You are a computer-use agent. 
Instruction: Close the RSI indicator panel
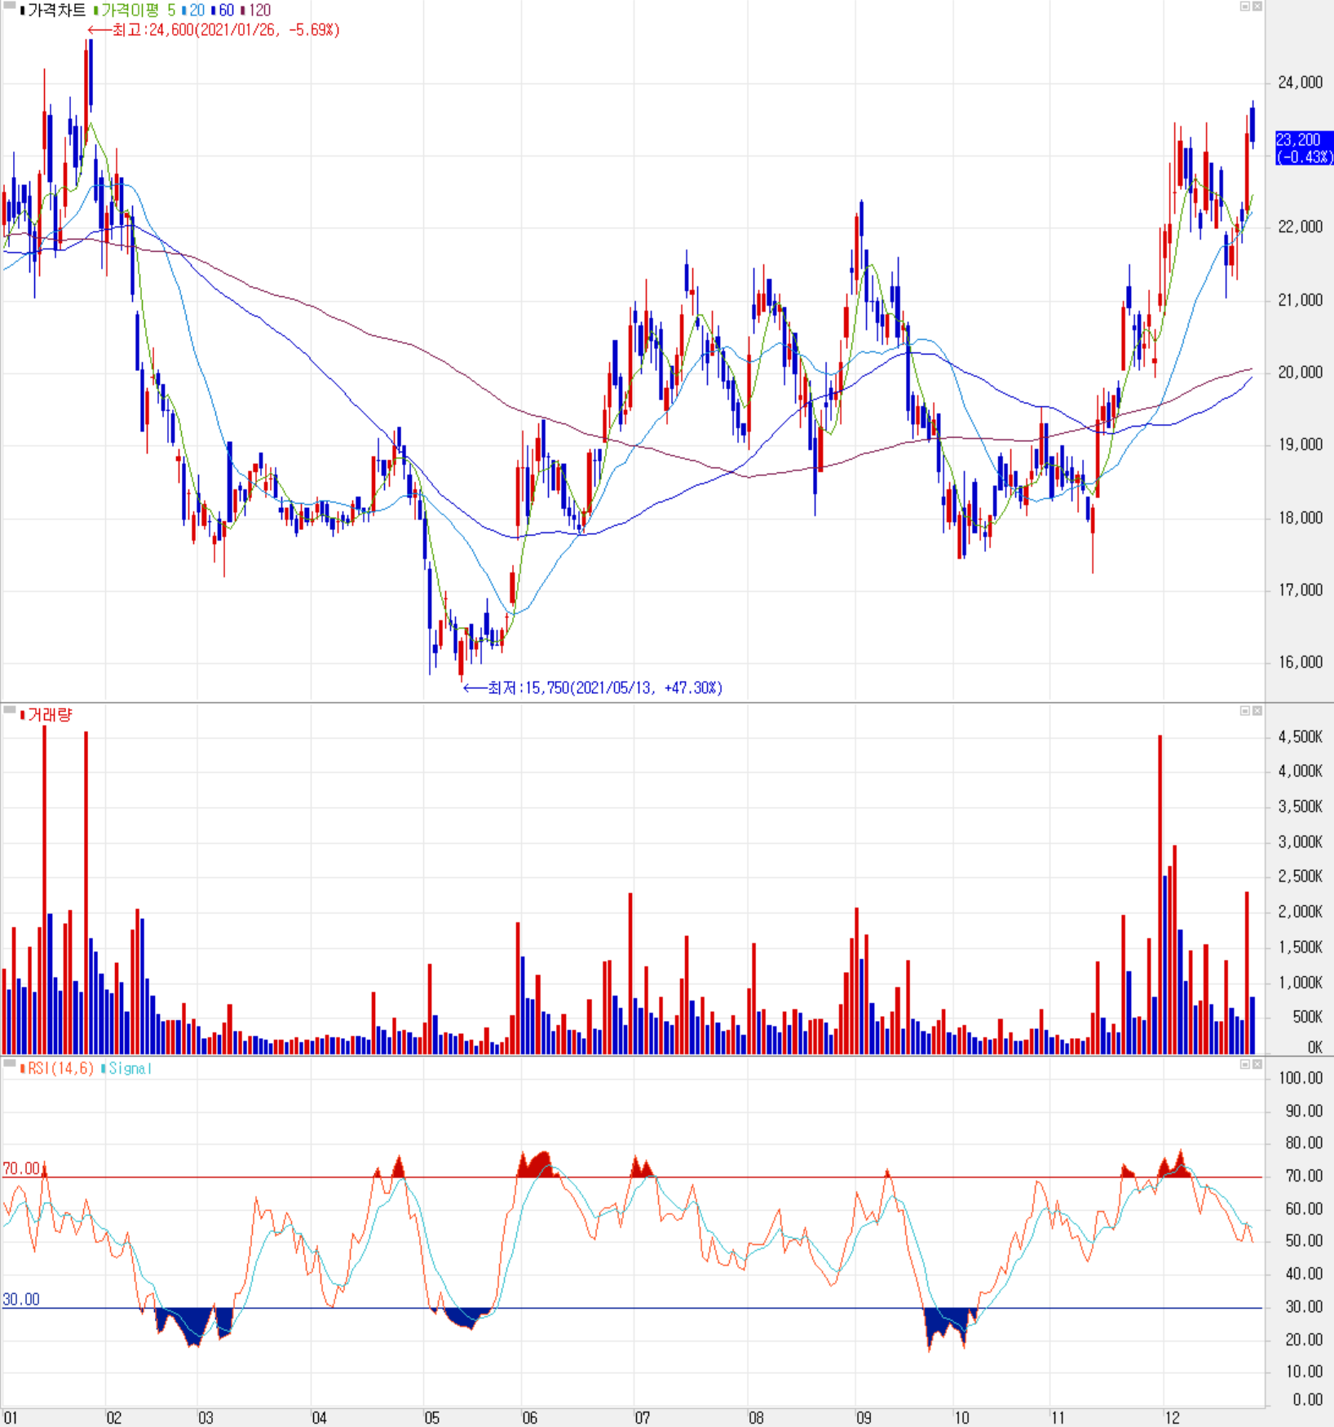[1257, 1064]
